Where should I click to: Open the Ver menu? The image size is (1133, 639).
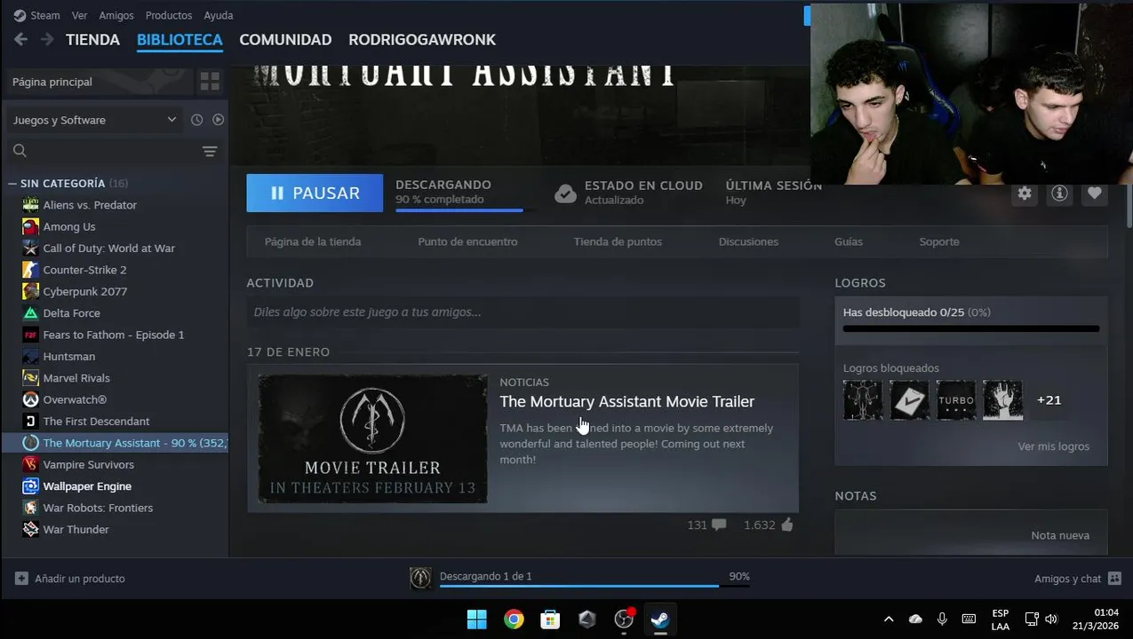pyautogui.click(x=80, y=15)
